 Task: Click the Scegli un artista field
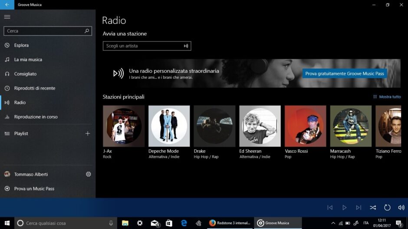click(147, 46)
